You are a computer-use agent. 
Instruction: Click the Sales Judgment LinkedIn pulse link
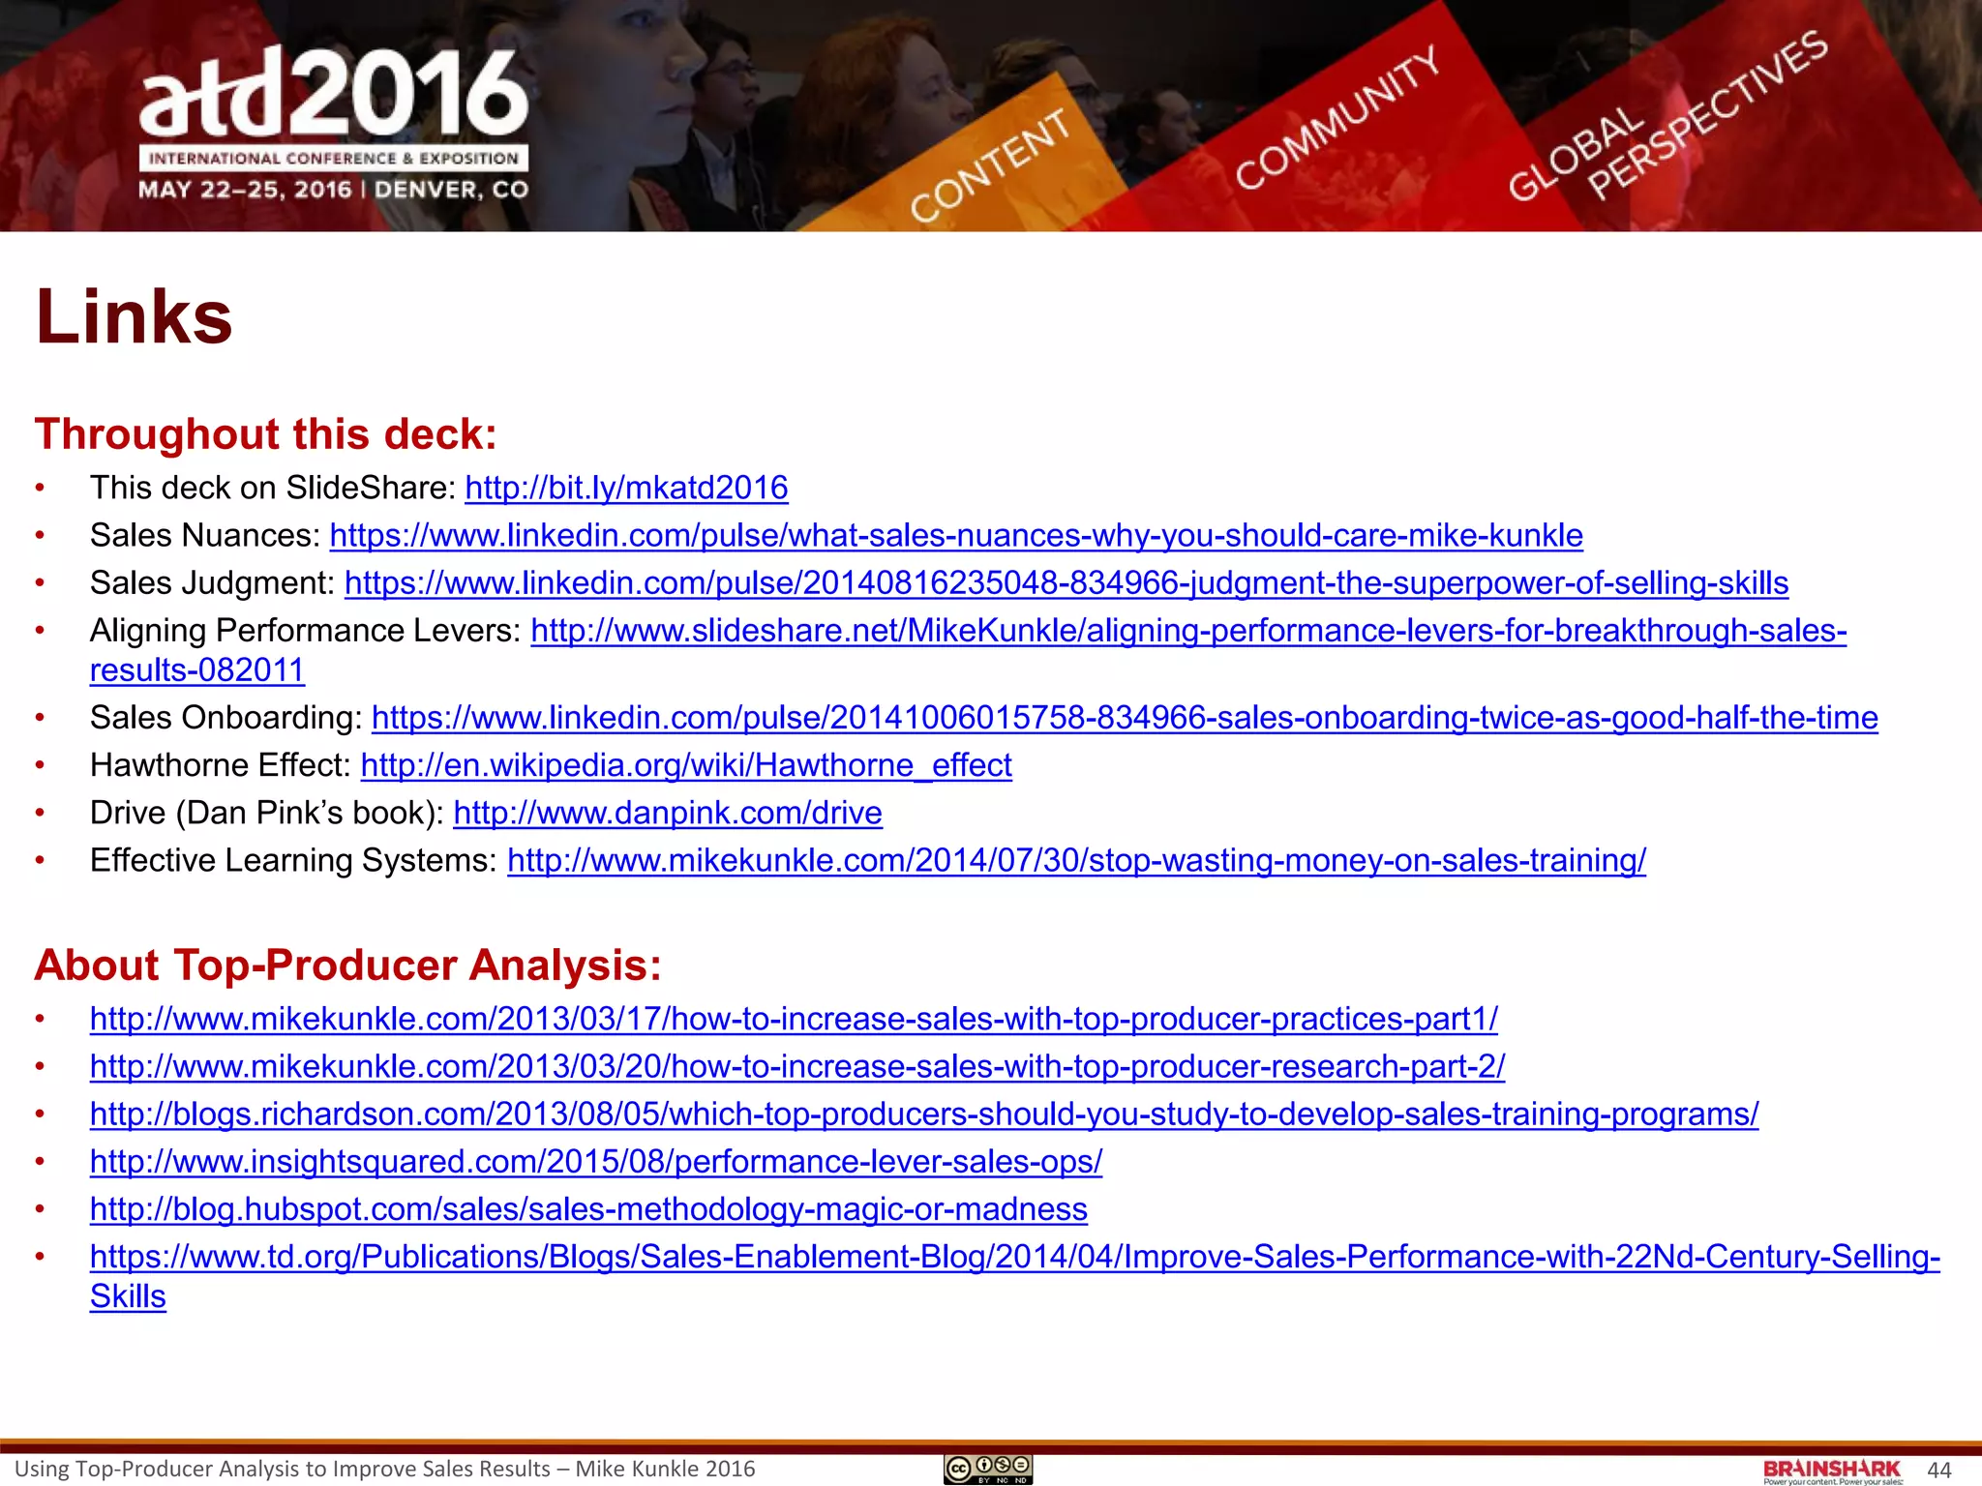click(x=1066, y=582)
